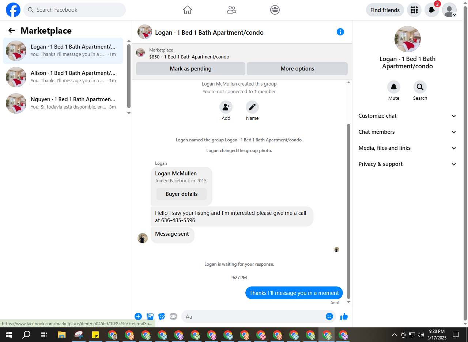468x342 pixels.
Task: Open File Explorer from the taskbar
Action: [61, 335]
